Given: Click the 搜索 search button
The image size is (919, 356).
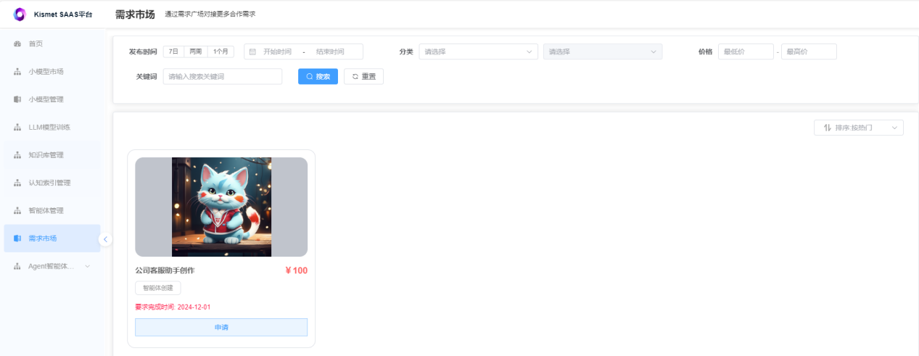Looking at the screenshot, I should coord(318,76).
